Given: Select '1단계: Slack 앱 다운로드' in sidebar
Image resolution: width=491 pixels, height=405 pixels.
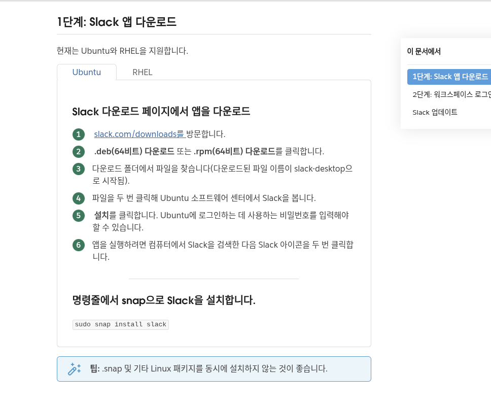Looking at the screenshot, I should [450, 77].
